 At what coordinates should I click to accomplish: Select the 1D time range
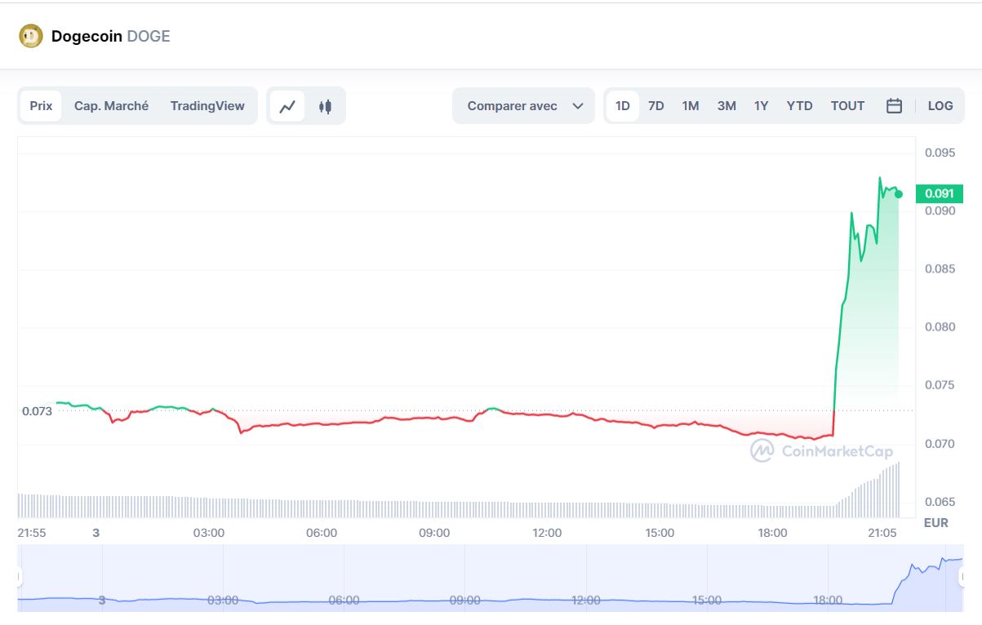[x=623, y=106]
